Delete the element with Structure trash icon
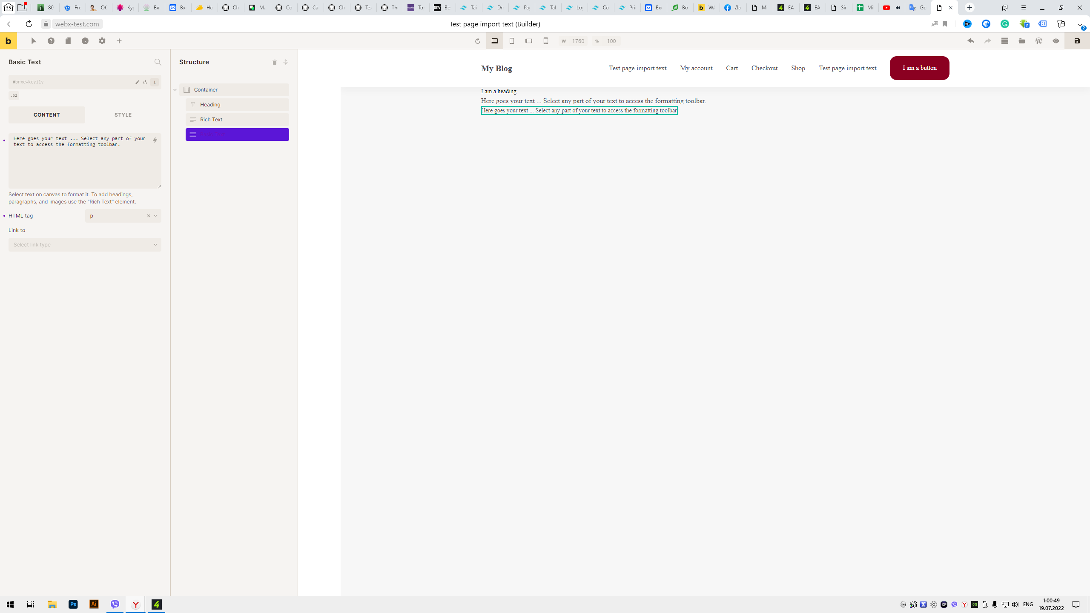 click(275, 62)
